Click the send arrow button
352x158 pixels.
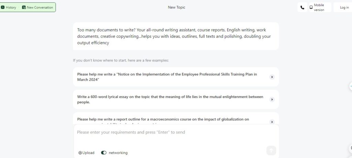(x=271, y=150)
